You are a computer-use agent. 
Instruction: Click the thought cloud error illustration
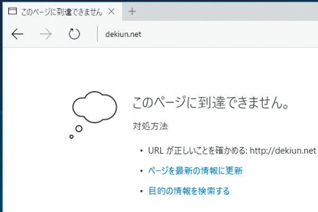point(93,115)
